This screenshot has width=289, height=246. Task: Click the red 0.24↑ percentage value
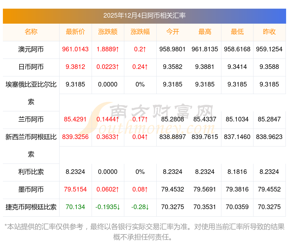pos(140,67)
